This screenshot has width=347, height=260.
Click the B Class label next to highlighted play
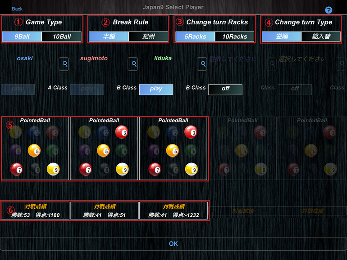click(x=127, y=88)
